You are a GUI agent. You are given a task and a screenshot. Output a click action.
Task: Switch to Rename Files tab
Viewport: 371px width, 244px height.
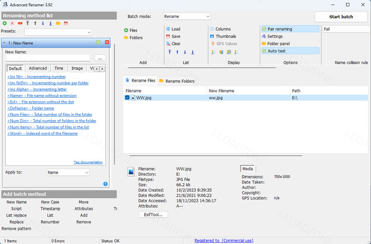point(140,81)
